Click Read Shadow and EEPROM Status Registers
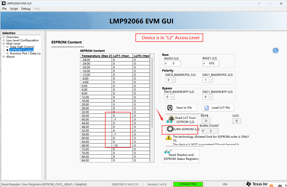 (181, 157)
